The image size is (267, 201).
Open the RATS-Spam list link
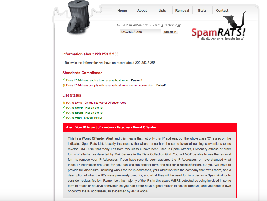tap(74, 113)
